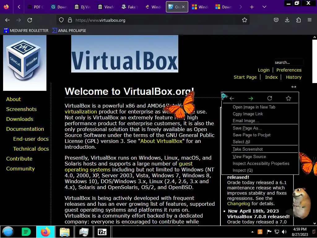The height and width of the screenshot is (238, 317).
Task: Choose Take Screenshot menu entry
Action: [260, 149]
